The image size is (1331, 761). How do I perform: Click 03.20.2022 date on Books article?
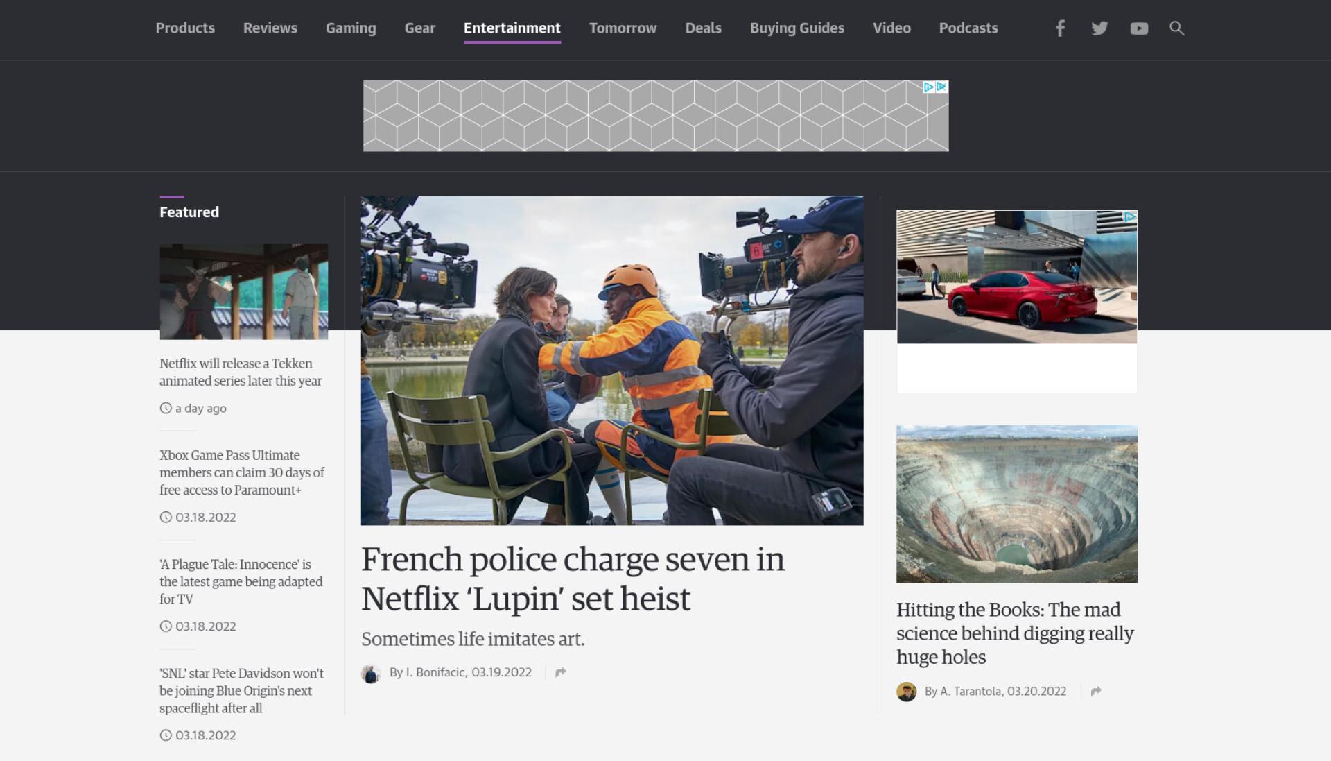(1037, 692)
